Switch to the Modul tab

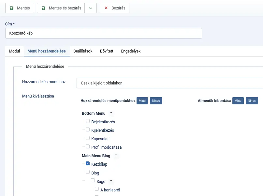click(x=14, y=51)
